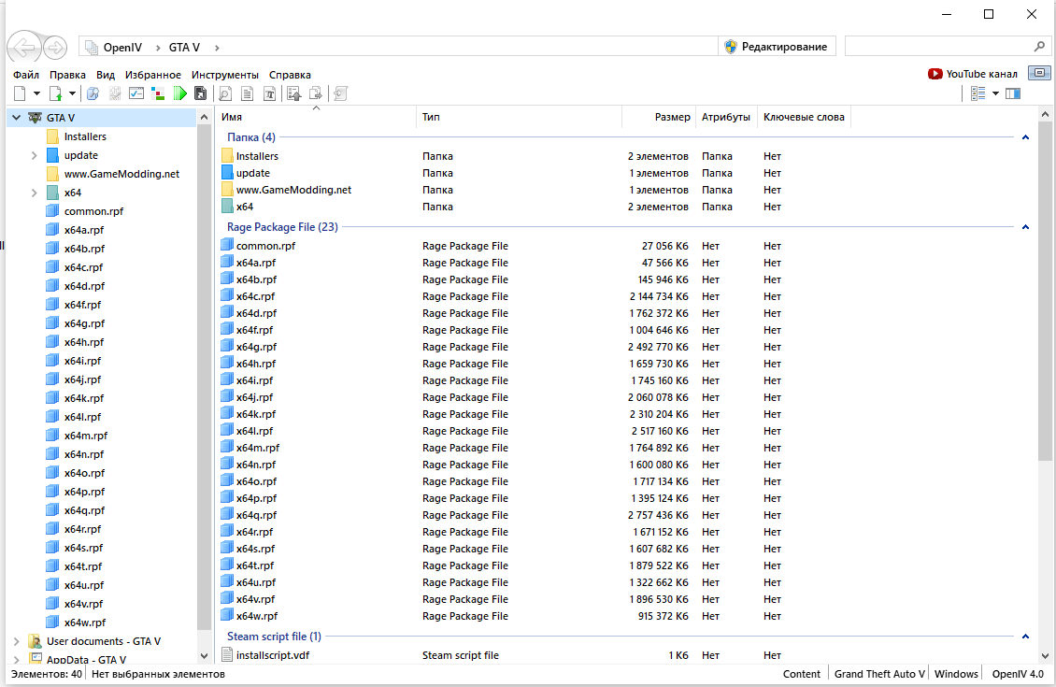Open the dropdown arrow beside the New file icon
The width and height of the screenshot is (1056, 687).
tap(36, 93)
